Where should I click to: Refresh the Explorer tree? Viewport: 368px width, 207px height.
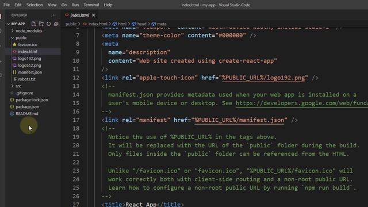tap(48, 24)
